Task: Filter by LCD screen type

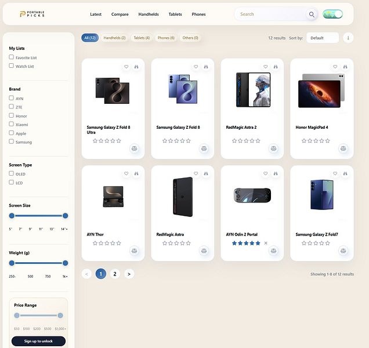Action: (11, 182)
